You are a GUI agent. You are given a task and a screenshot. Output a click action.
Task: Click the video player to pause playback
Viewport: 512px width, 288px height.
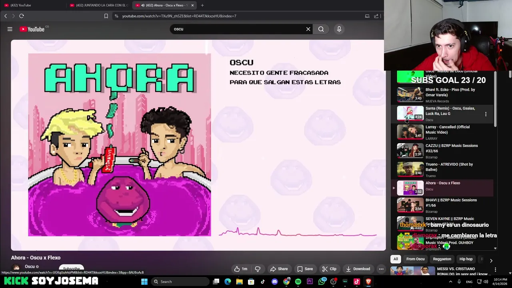click(x=198, y=145)
